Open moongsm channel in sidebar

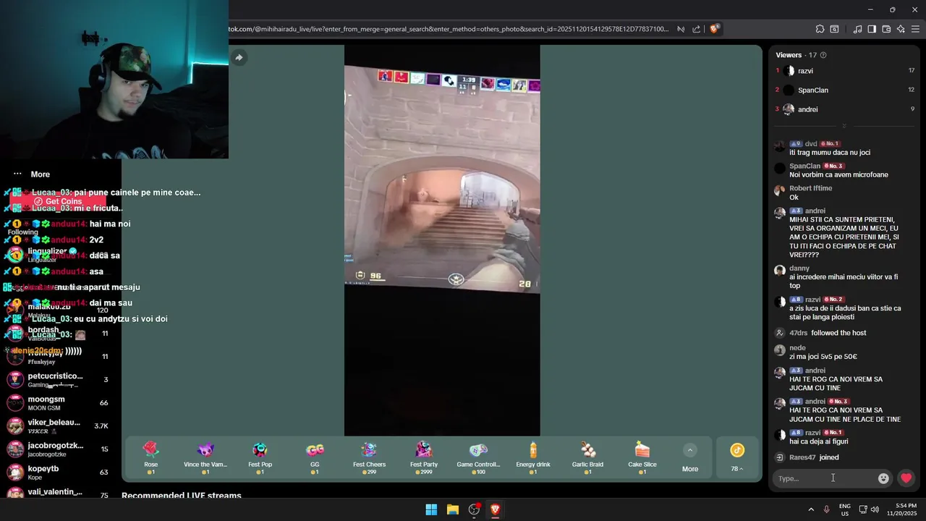[56, 403]
